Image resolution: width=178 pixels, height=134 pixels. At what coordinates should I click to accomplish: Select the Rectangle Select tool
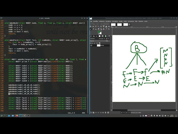click(93, 27)
